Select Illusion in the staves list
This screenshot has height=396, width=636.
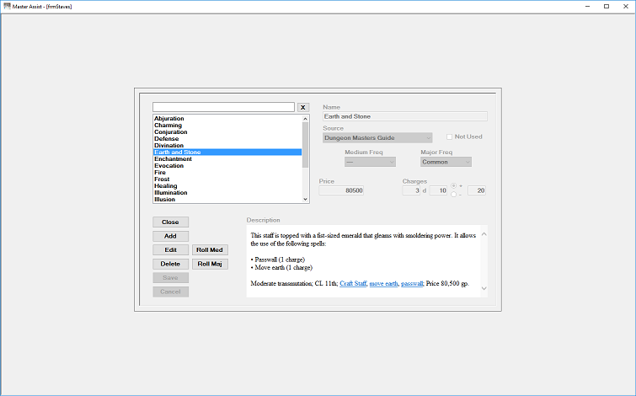pyautogui.click(x=227, y=199)
